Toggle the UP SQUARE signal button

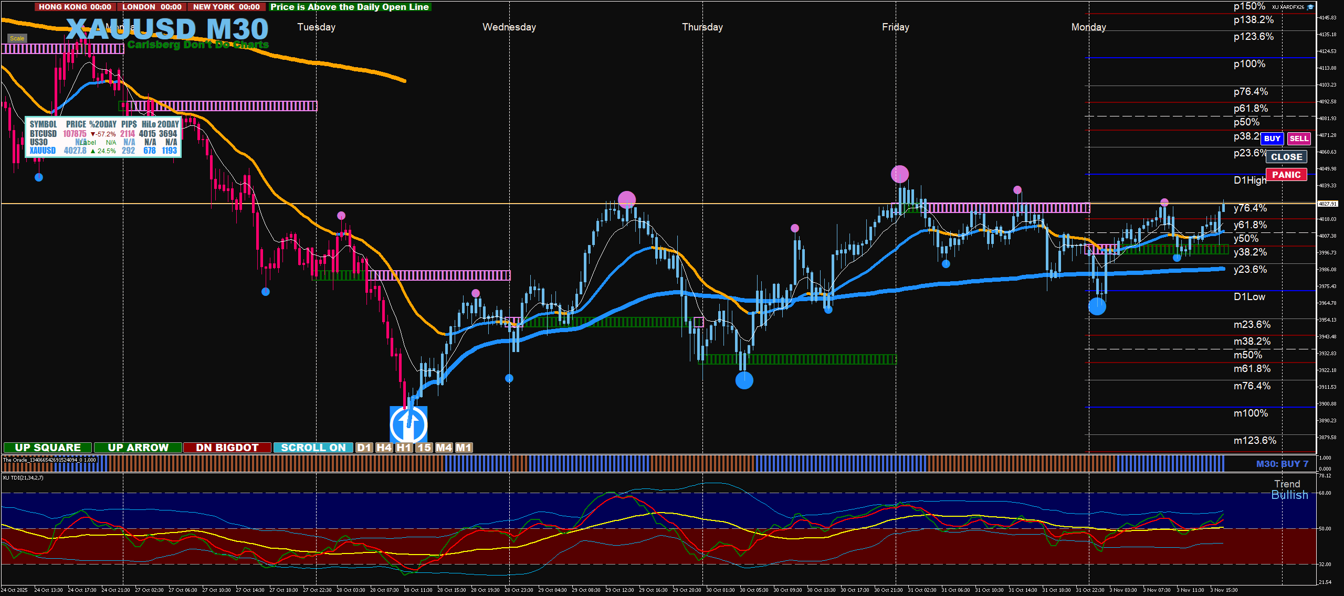48,448
